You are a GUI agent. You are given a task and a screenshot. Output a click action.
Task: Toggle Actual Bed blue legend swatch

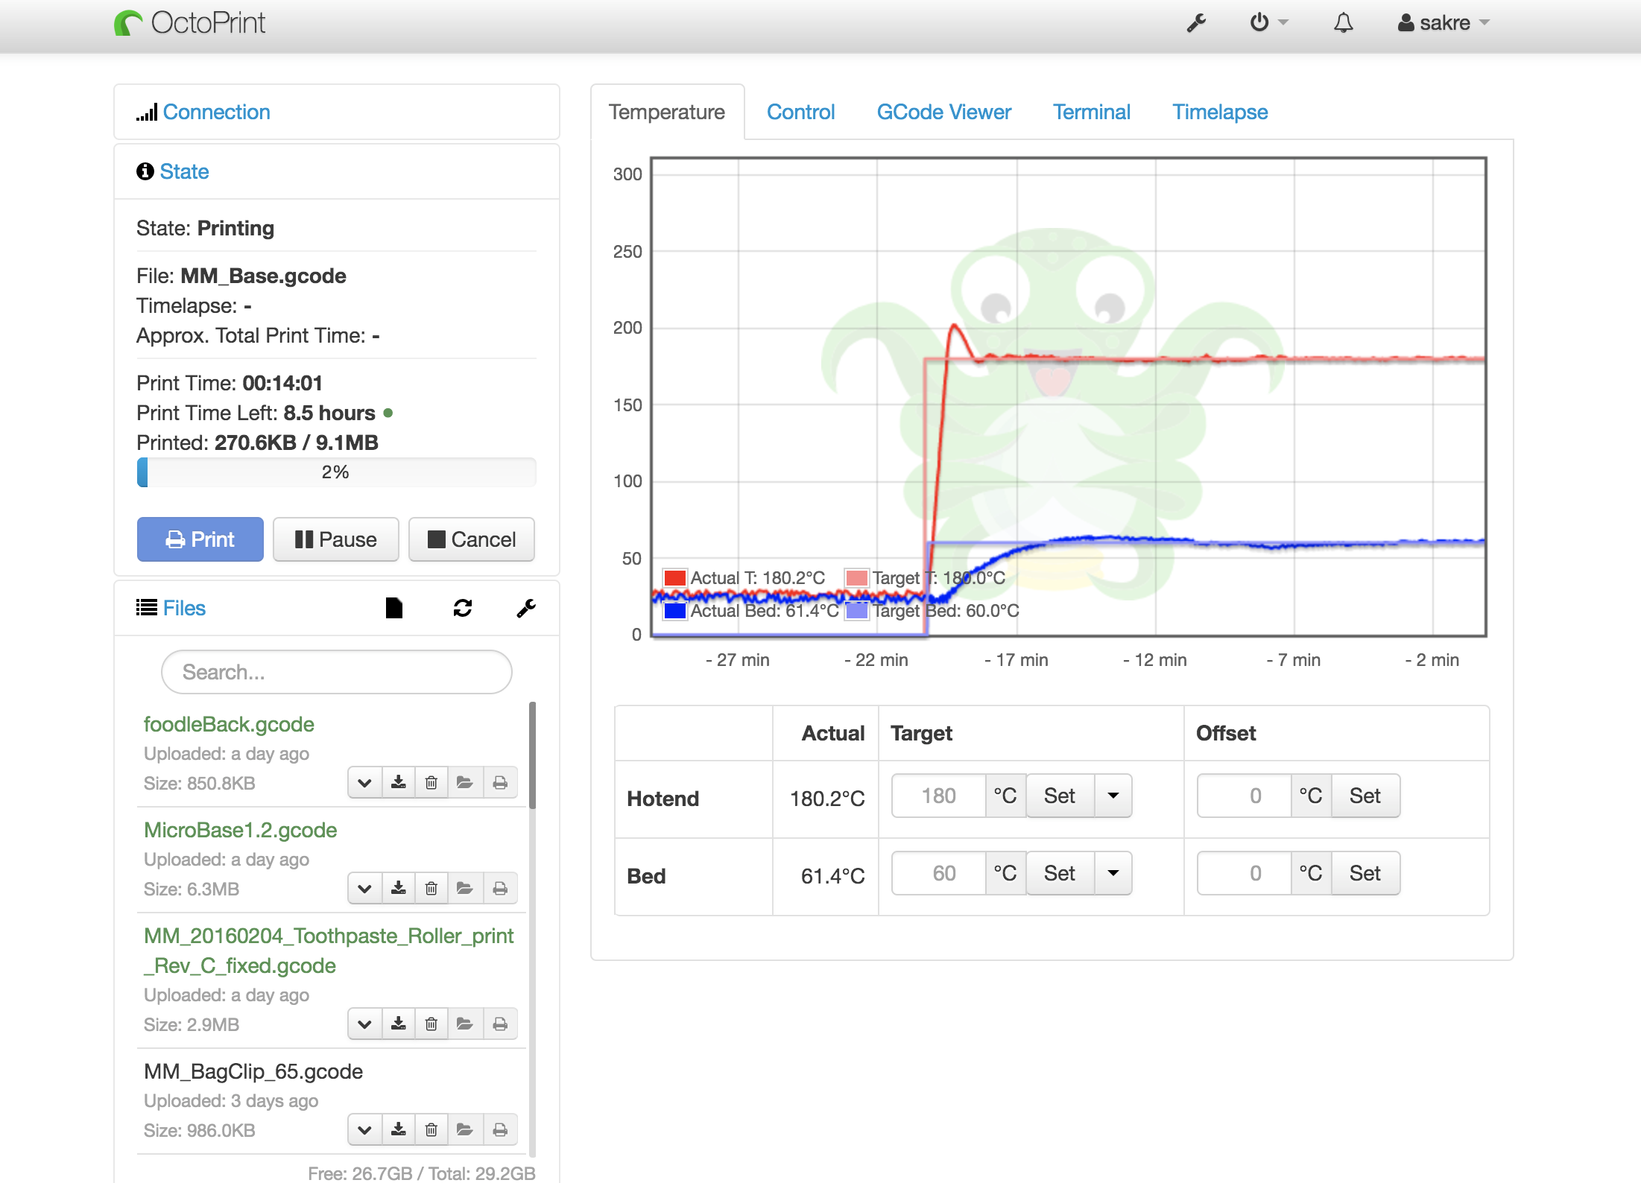point(675,611)
